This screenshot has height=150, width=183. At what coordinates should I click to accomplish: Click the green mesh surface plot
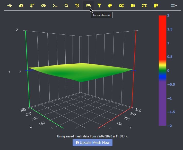(81, 72)
